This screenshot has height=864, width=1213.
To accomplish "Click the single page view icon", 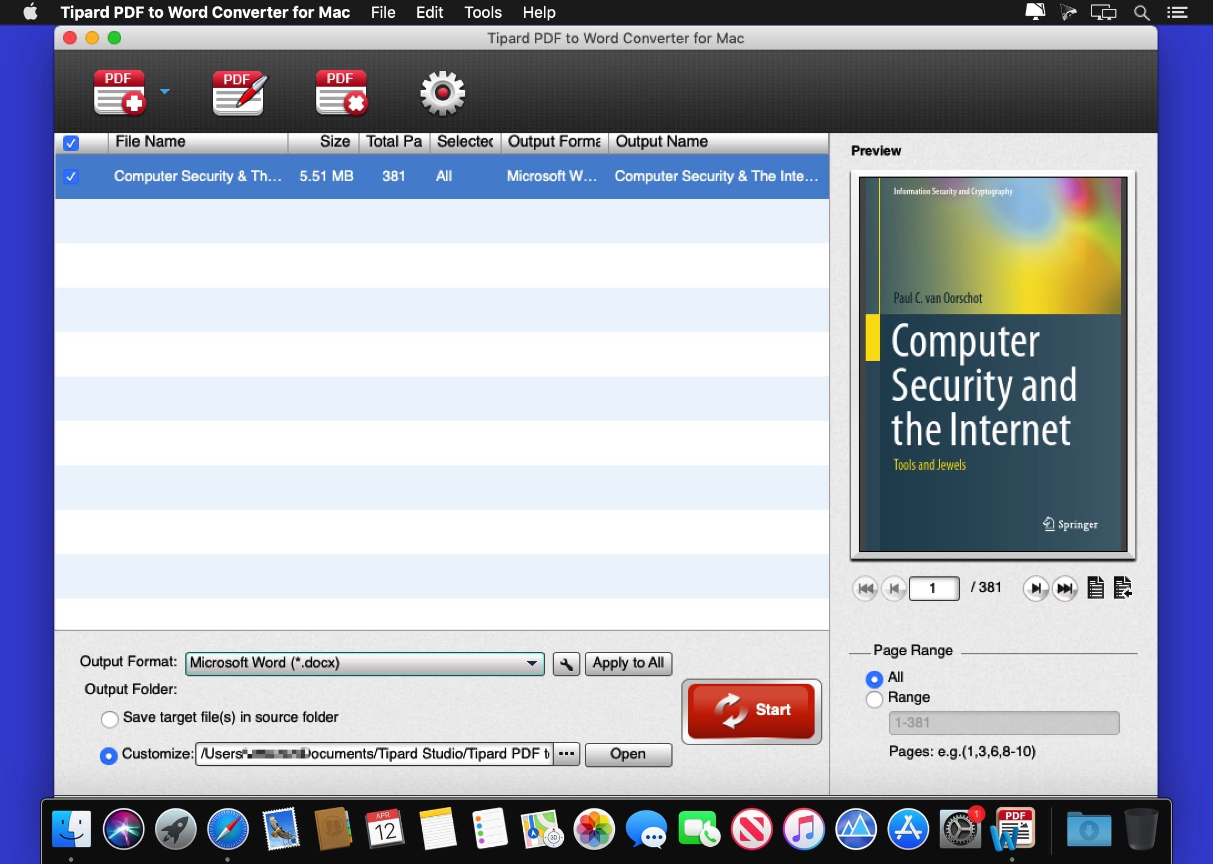I will tap(1095, 588).
